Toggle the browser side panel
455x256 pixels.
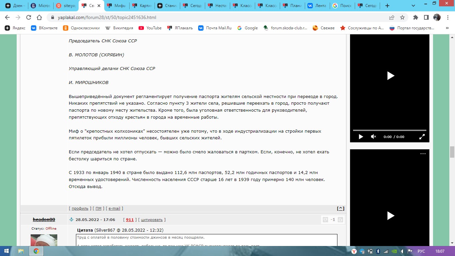[426, 17]
